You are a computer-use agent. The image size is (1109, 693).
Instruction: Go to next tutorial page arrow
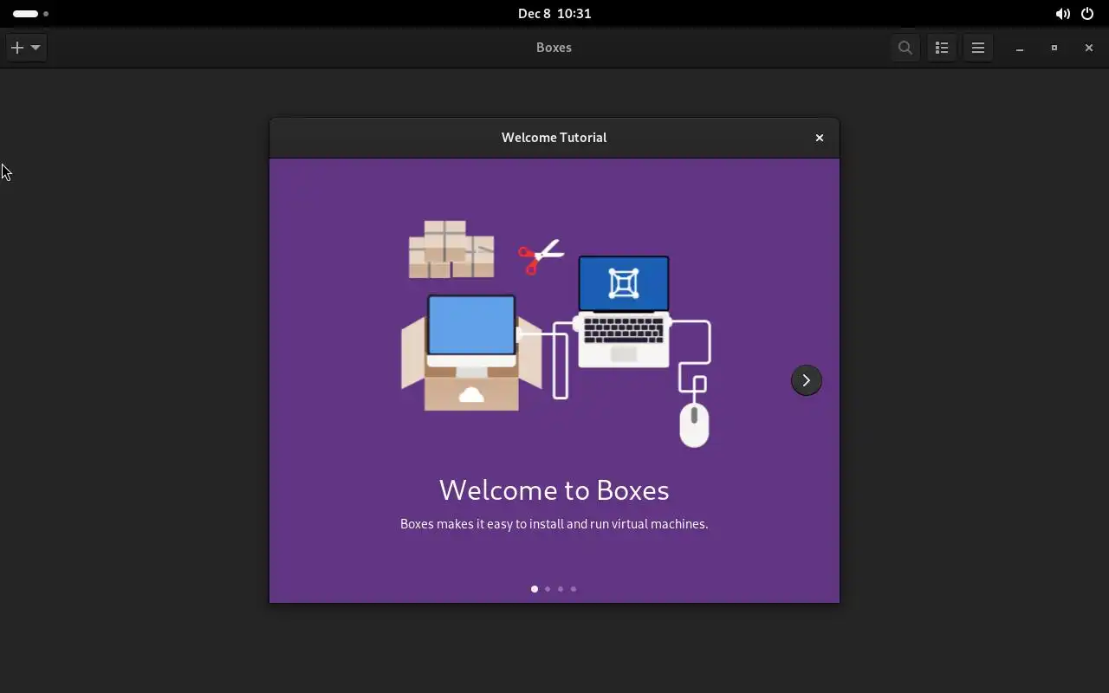point(806,380)
